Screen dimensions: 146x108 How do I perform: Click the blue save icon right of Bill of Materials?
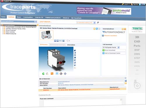click(126, 81)
